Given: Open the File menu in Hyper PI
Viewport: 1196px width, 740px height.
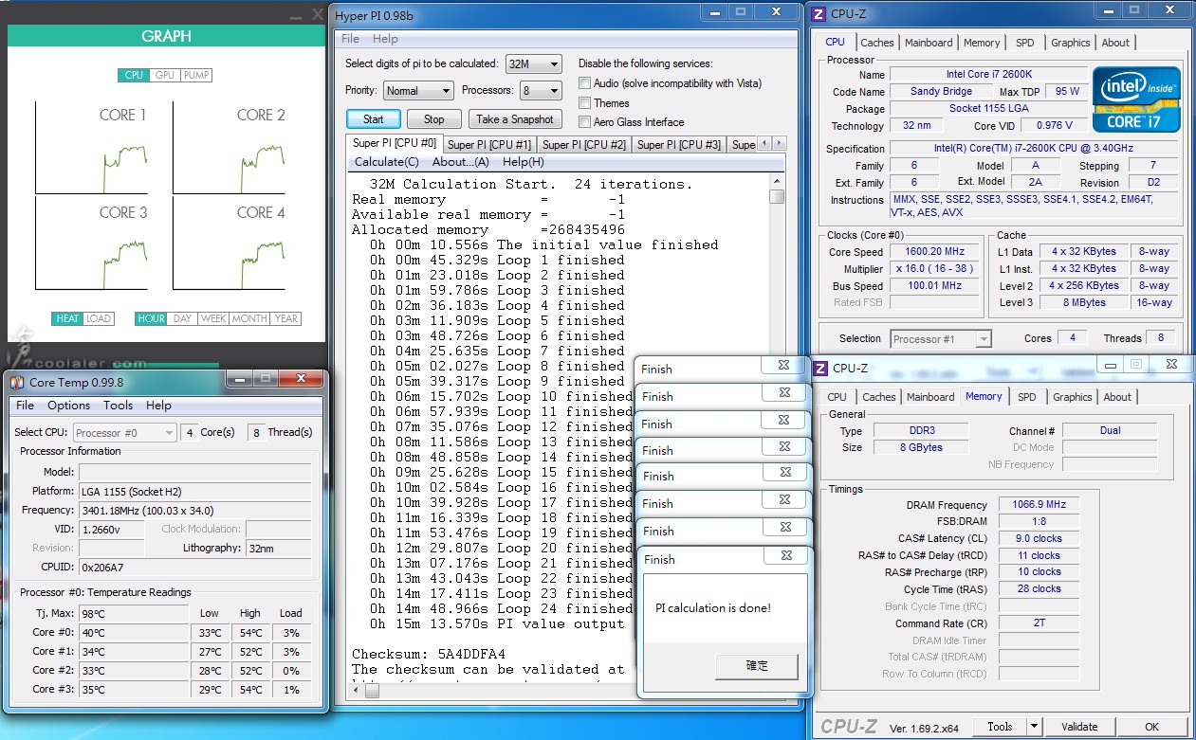Looking at the screenshot, I should click(350, 39).
